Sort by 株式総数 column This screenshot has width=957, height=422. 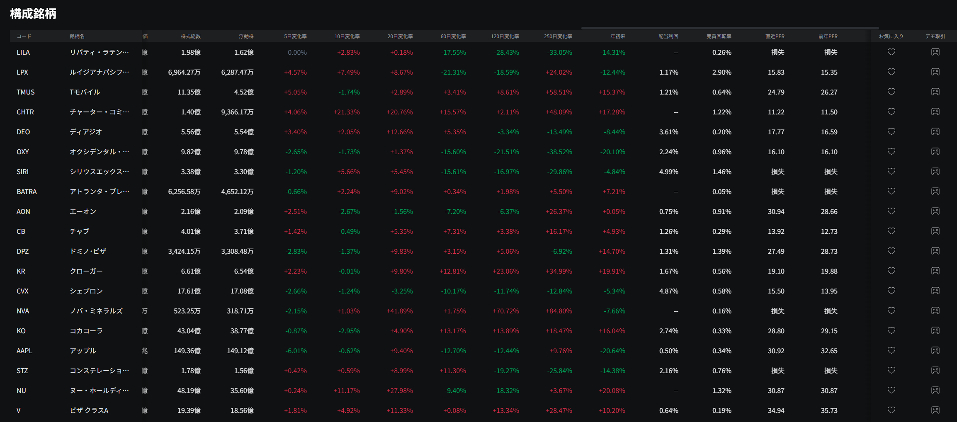(x=191, y=36)
